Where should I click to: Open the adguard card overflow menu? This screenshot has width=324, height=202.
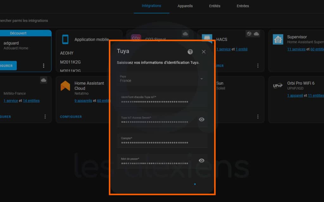(43, 66)
